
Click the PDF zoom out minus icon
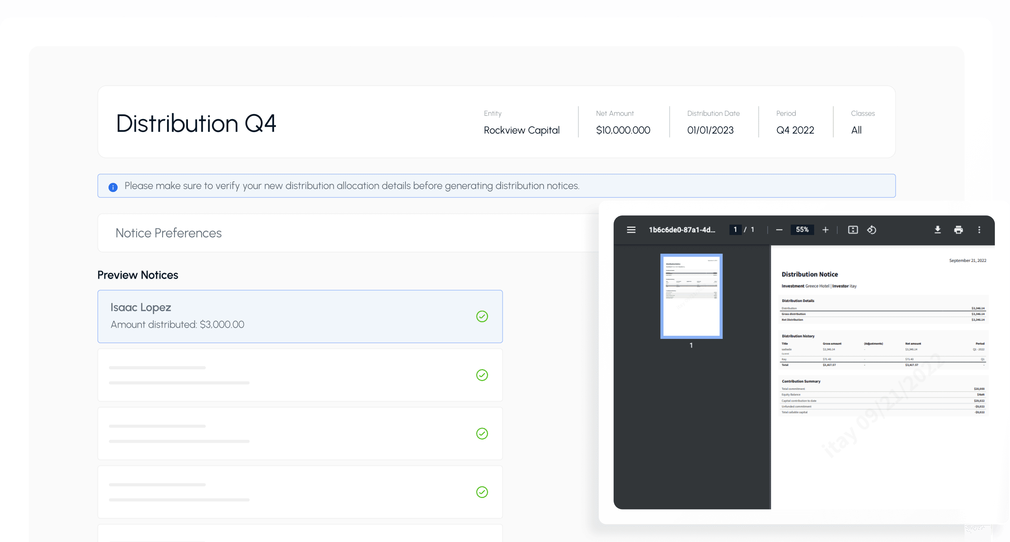(x=779, y=230)
